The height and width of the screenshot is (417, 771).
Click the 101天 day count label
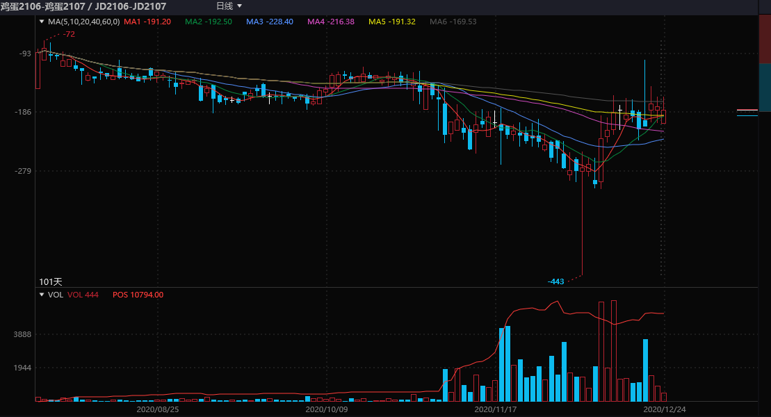51,281
